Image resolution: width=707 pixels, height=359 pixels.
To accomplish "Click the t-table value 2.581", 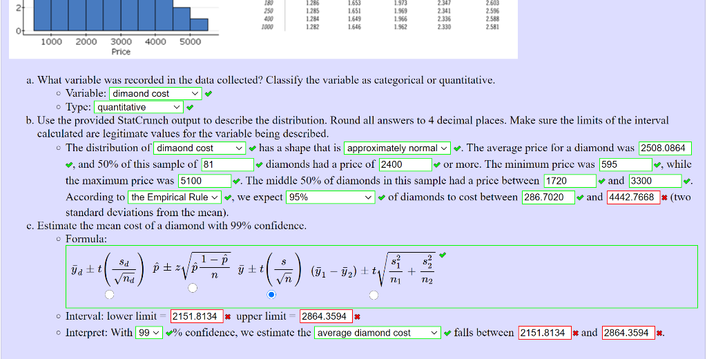I will pyautogui.click(x=492, y=27).
